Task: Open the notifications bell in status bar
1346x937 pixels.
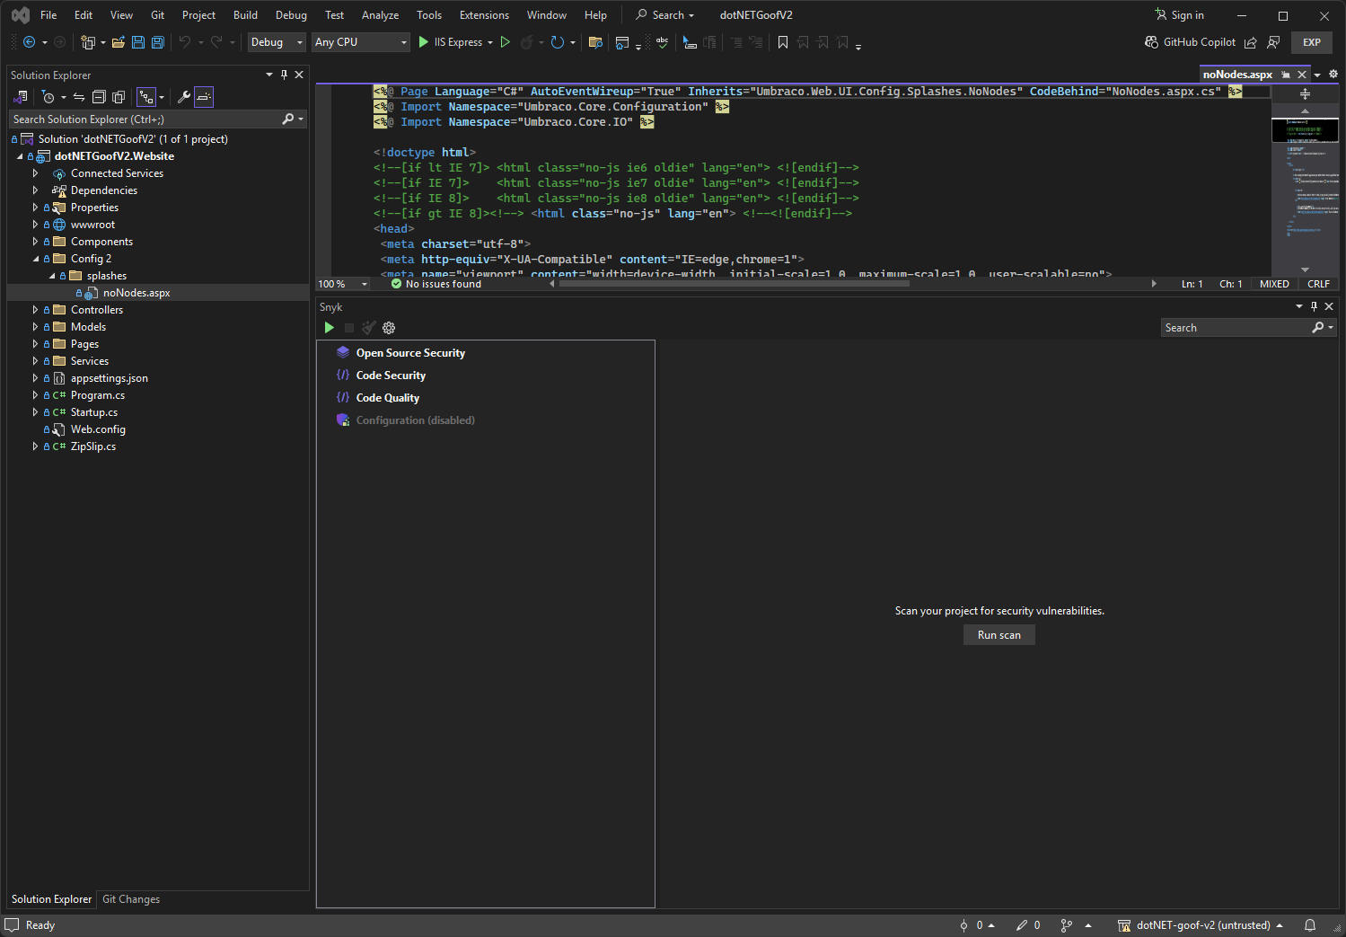Action: [x=1310, y=925]
